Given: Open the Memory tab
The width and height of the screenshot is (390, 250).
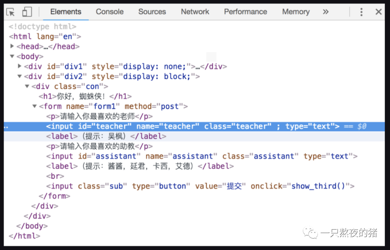Looking at the screenshot, I should tap(296, 12).
